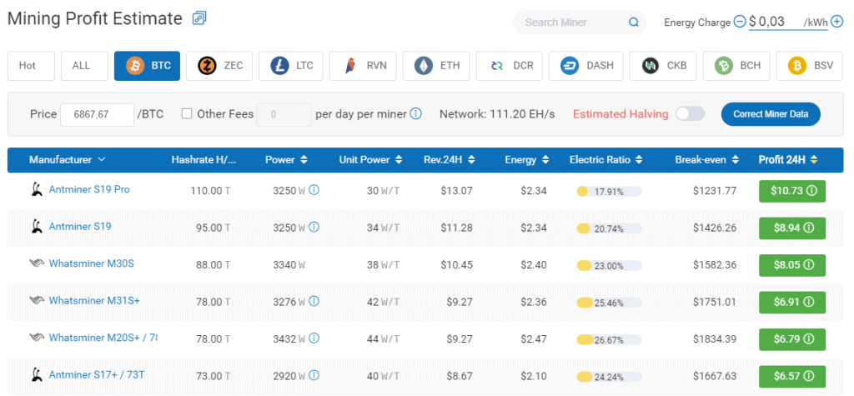Switch to the ETH coin tab

click(436, 66)
